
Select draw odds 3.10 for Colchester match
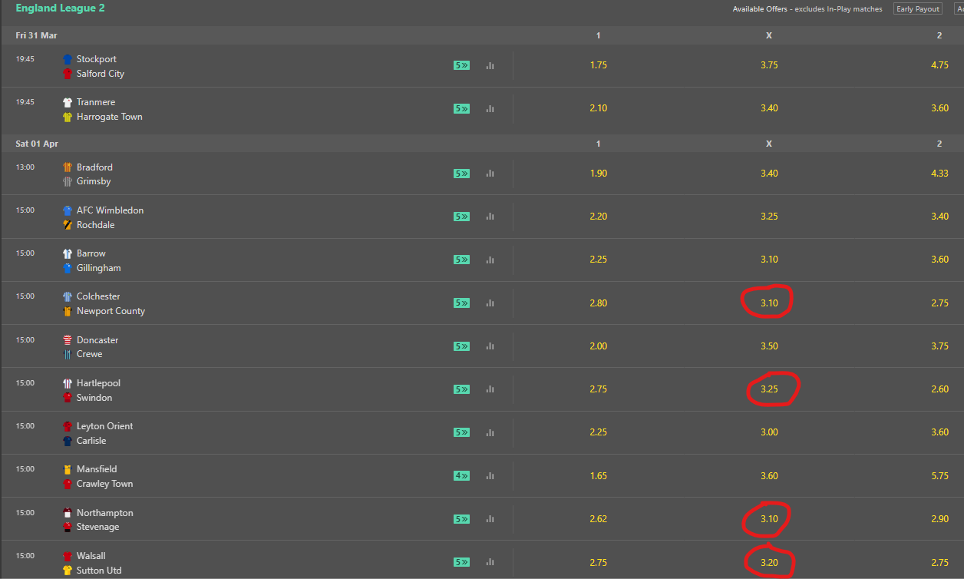769,303
